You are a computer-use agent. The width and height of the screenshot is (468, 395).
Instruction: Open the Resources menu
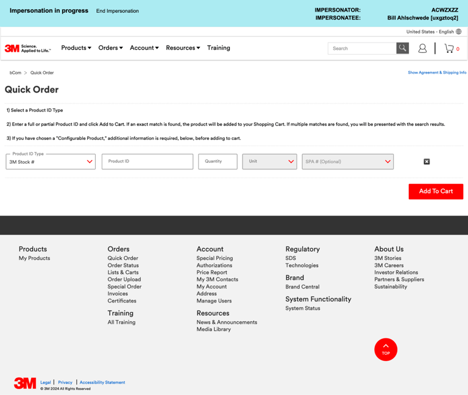(183, 48)
